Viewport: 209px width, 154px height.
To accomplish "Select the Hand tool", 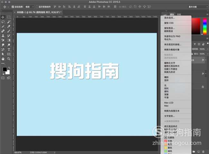I will pyautogui.click(x=3, y=59).
